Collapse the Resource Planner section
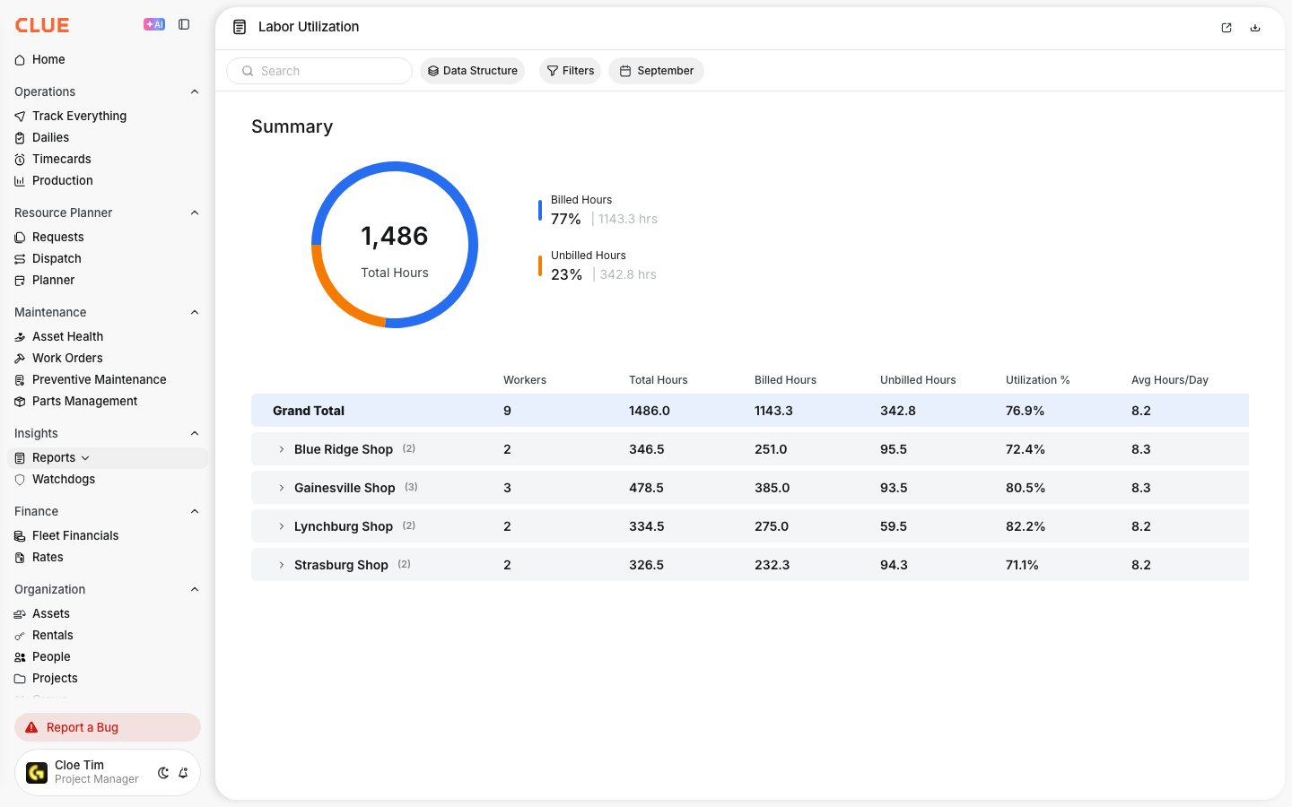1292x807 pixels. (195, 213)
